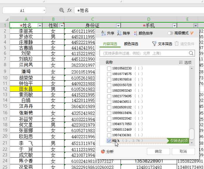Click the 名称 list header
204x169 pixels.
click(109, 62)
